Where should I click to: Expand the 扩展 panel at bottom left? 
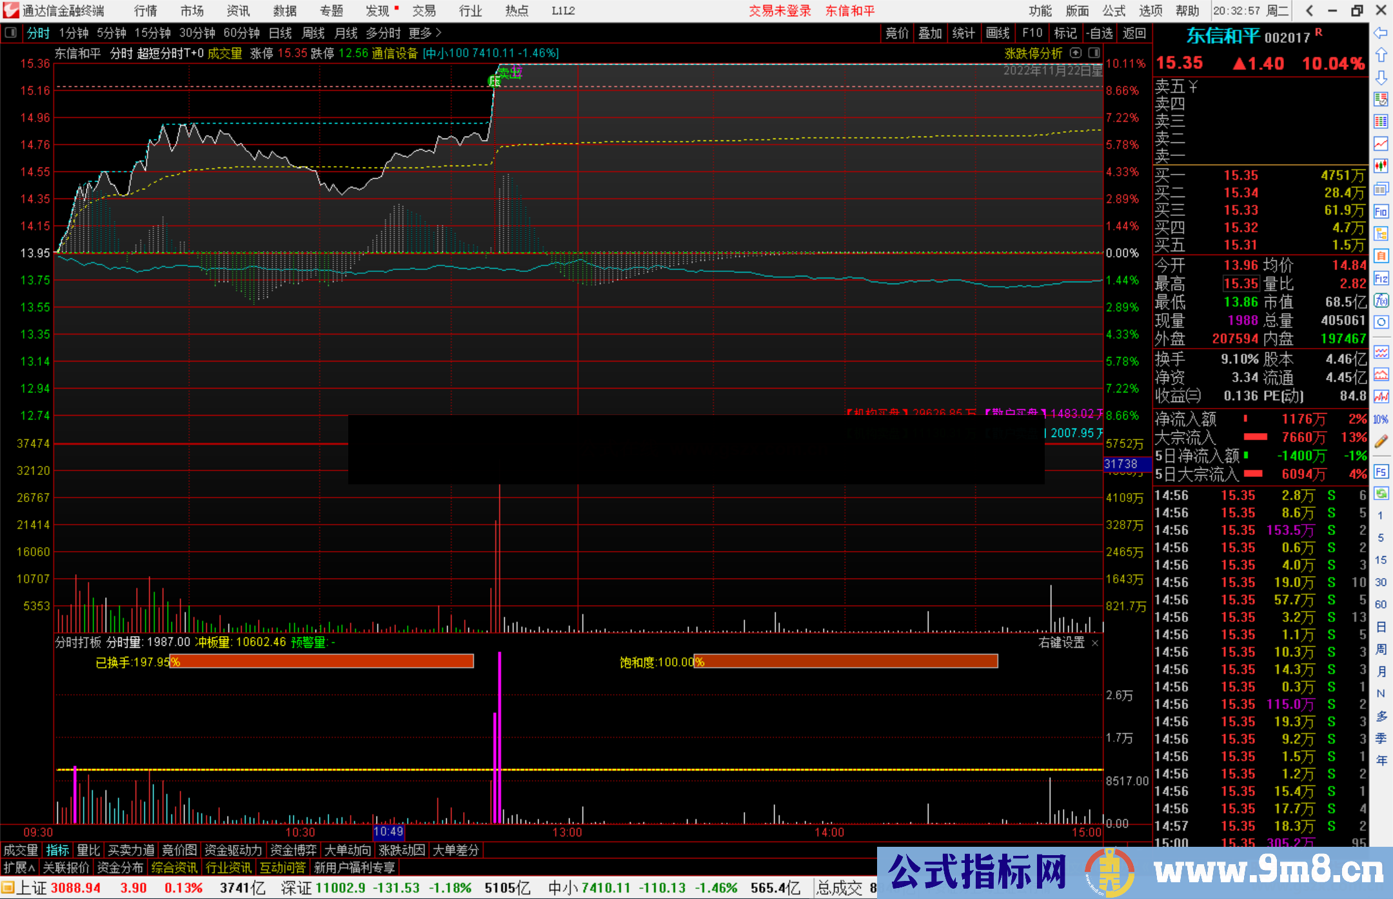click(x=19, y=867)
